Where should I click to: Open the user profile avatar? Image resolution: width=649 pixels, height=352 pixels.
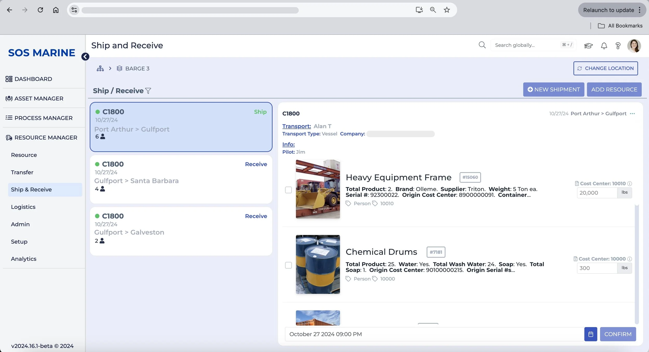[x=634, y=46]
